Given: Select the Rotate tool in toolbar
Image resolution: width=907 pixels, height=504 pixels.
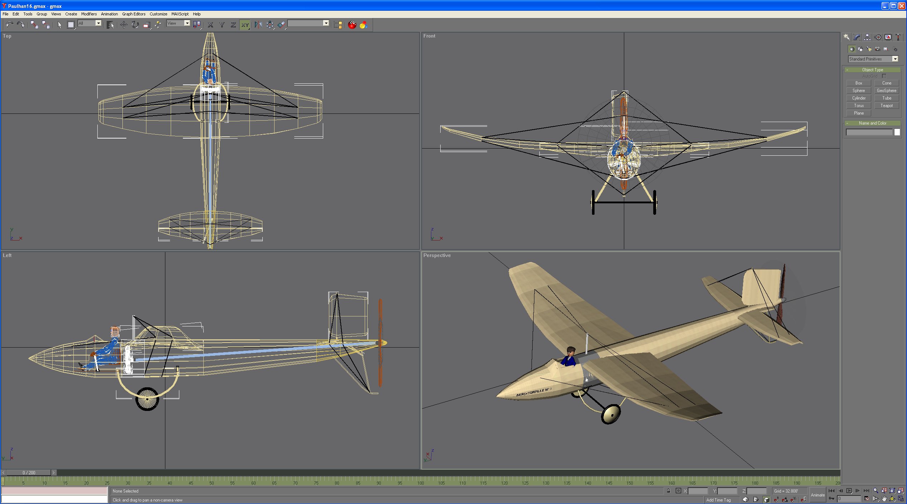Looking at the screenshot, I should (135, 25).
